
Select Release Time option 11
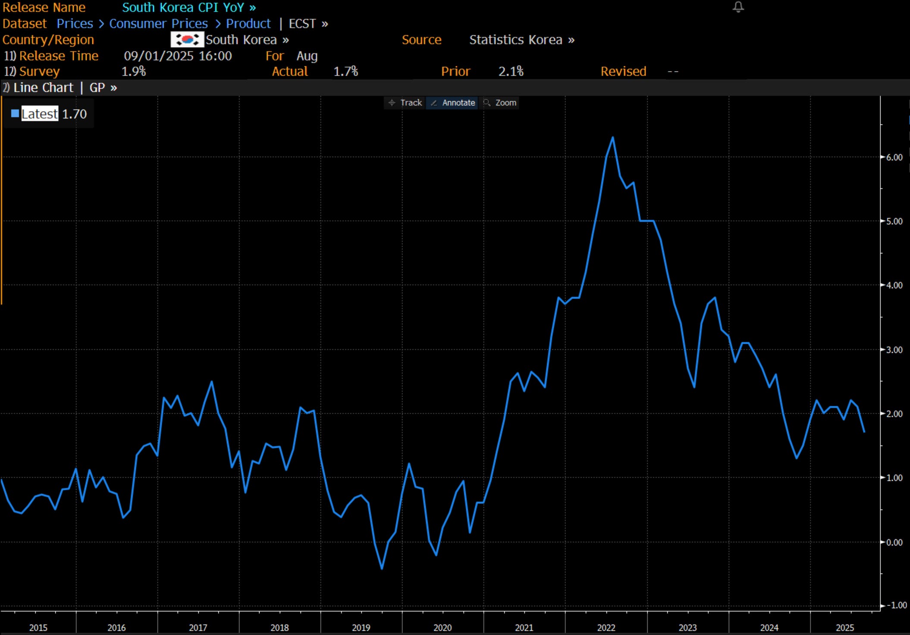(51, 56)
